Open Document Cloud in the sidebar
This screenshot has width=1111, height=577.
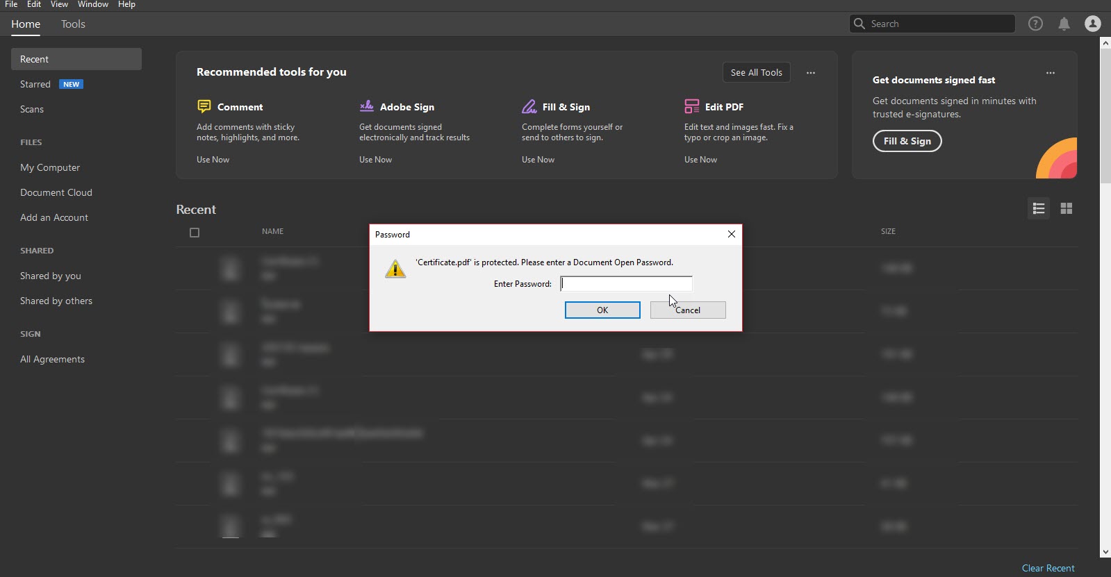tap(56, 192)
